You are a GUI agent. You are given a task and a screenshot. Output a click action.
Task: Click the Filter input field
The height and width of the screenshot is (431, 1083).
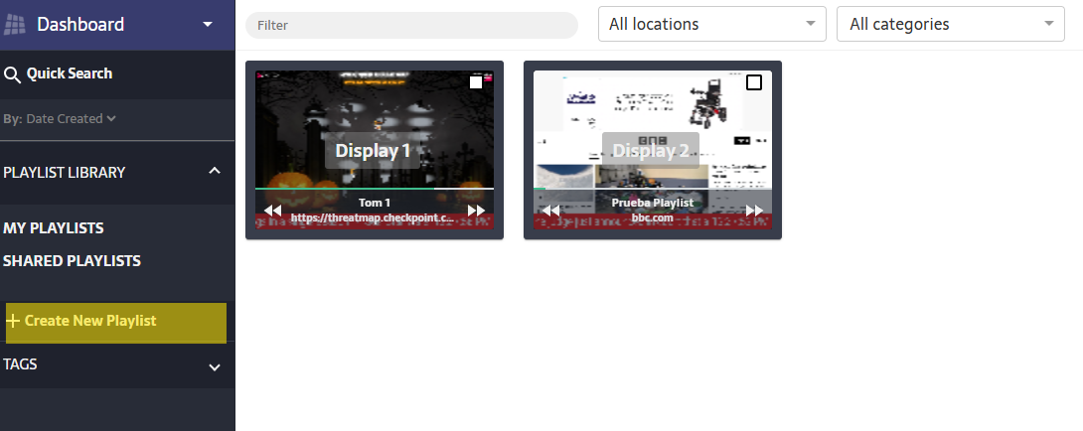coord(411,26)
